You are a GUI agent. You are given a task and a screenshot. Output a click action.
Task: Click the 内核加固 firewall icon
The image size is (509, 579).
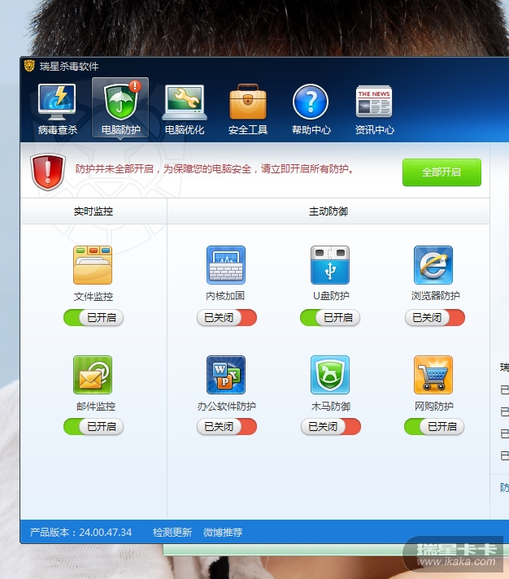point(226,265)
